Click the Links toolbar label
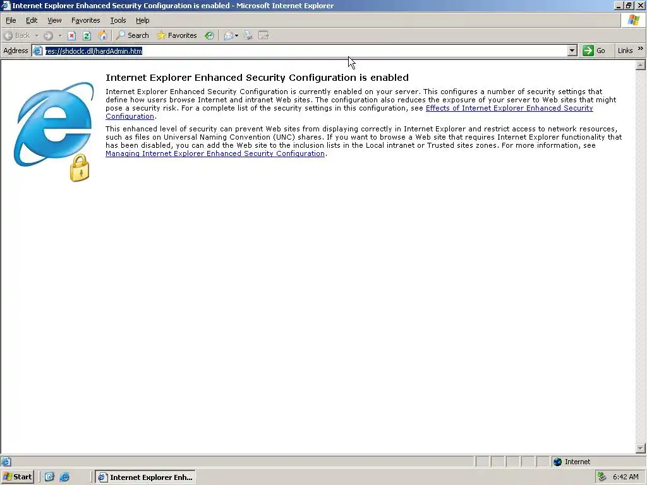 (625, 51)
